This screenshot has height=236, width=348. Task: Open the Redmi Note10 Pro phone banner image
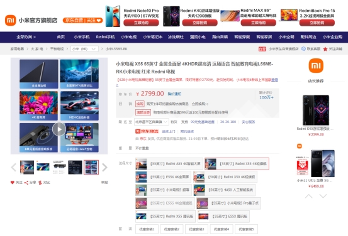(113, 16)
